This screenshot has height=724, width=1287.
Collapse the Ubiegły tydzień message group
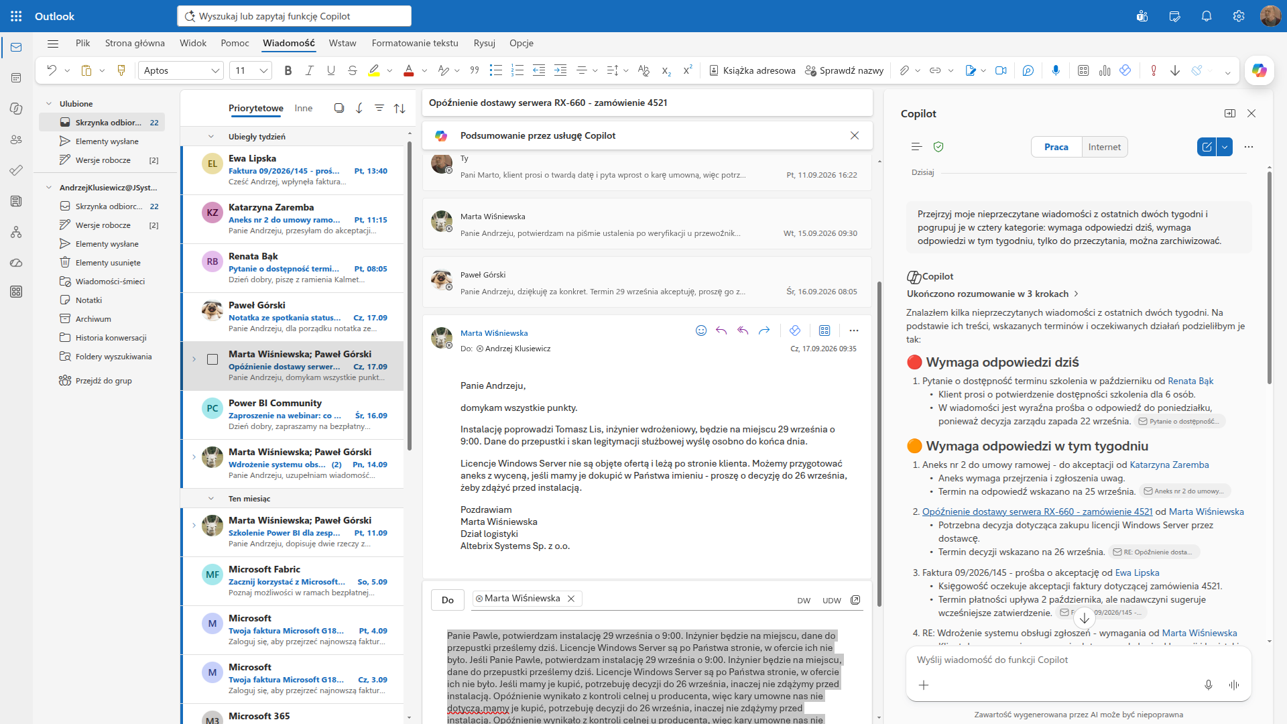coord(211,137)
